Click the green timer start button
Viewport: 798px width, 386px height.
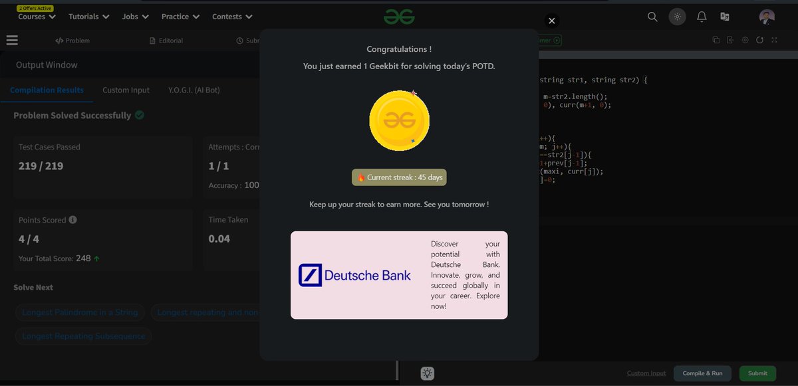tap(557, 41)
